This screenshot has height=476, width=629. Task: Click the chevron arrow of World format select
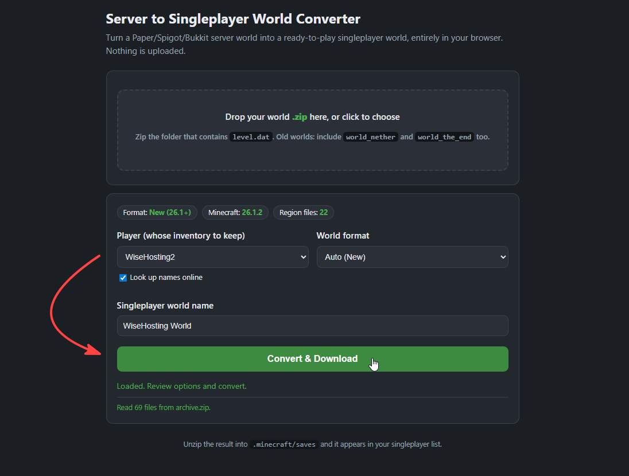503,257
